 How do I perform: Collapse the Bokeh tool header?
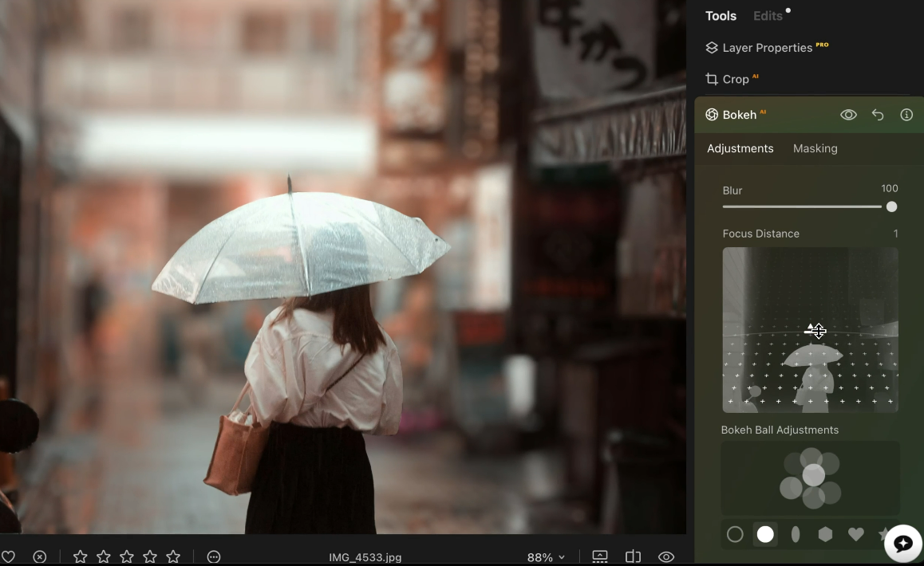(x=740, y=115)
